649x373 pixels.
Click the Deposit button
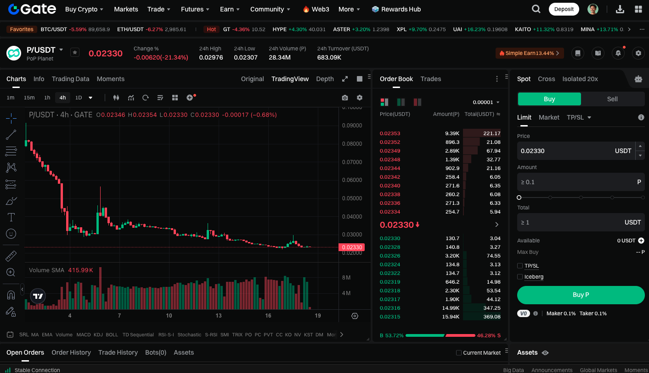point(564,9)
